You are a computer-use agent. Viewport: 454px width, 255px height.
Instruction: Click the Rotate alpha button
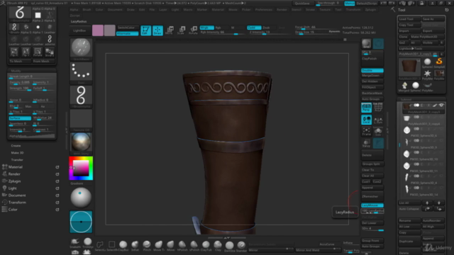(x=38, y=52)
